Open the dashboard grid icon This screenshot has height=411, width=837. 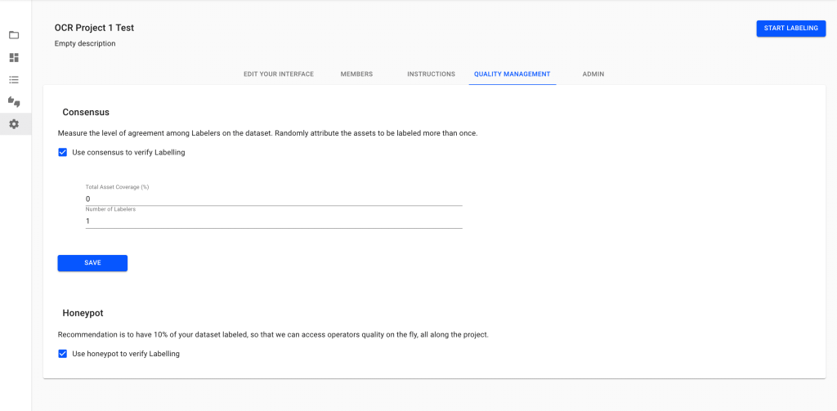tap(14, 58)
